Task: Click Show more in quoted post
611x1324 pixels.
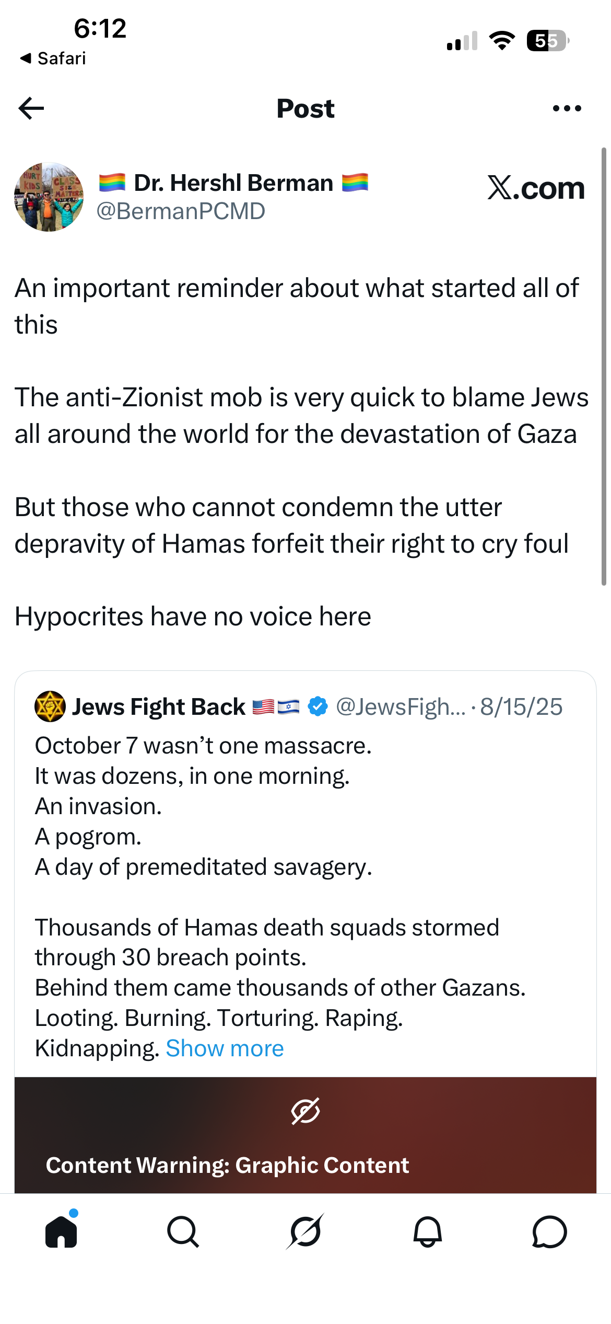Action: (225, 1048)
